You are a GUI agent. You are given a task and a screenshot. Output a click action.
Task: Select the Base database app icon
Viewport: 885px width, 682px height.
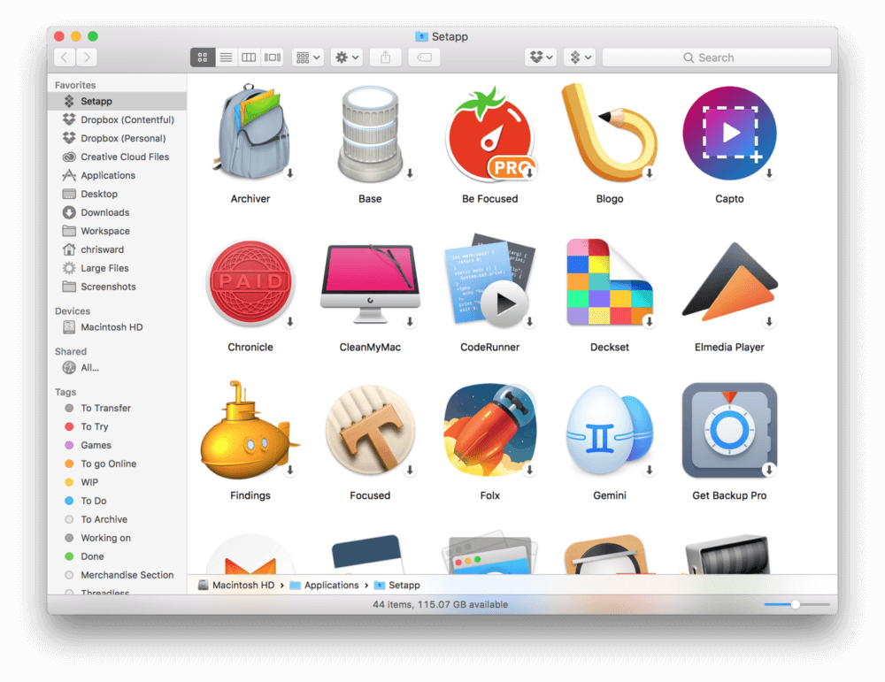pyautogui.click(x=370, y=134)
